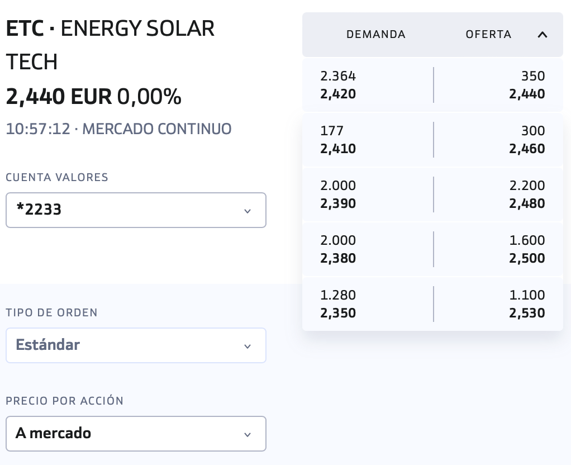The image size is (571, 465).
Task: Open the Precio por Acción dropdown
Action: (x=136, y=433)
